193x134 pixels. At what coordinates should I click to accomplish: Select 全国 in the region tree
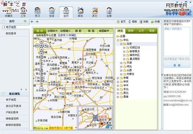point(122,36)
